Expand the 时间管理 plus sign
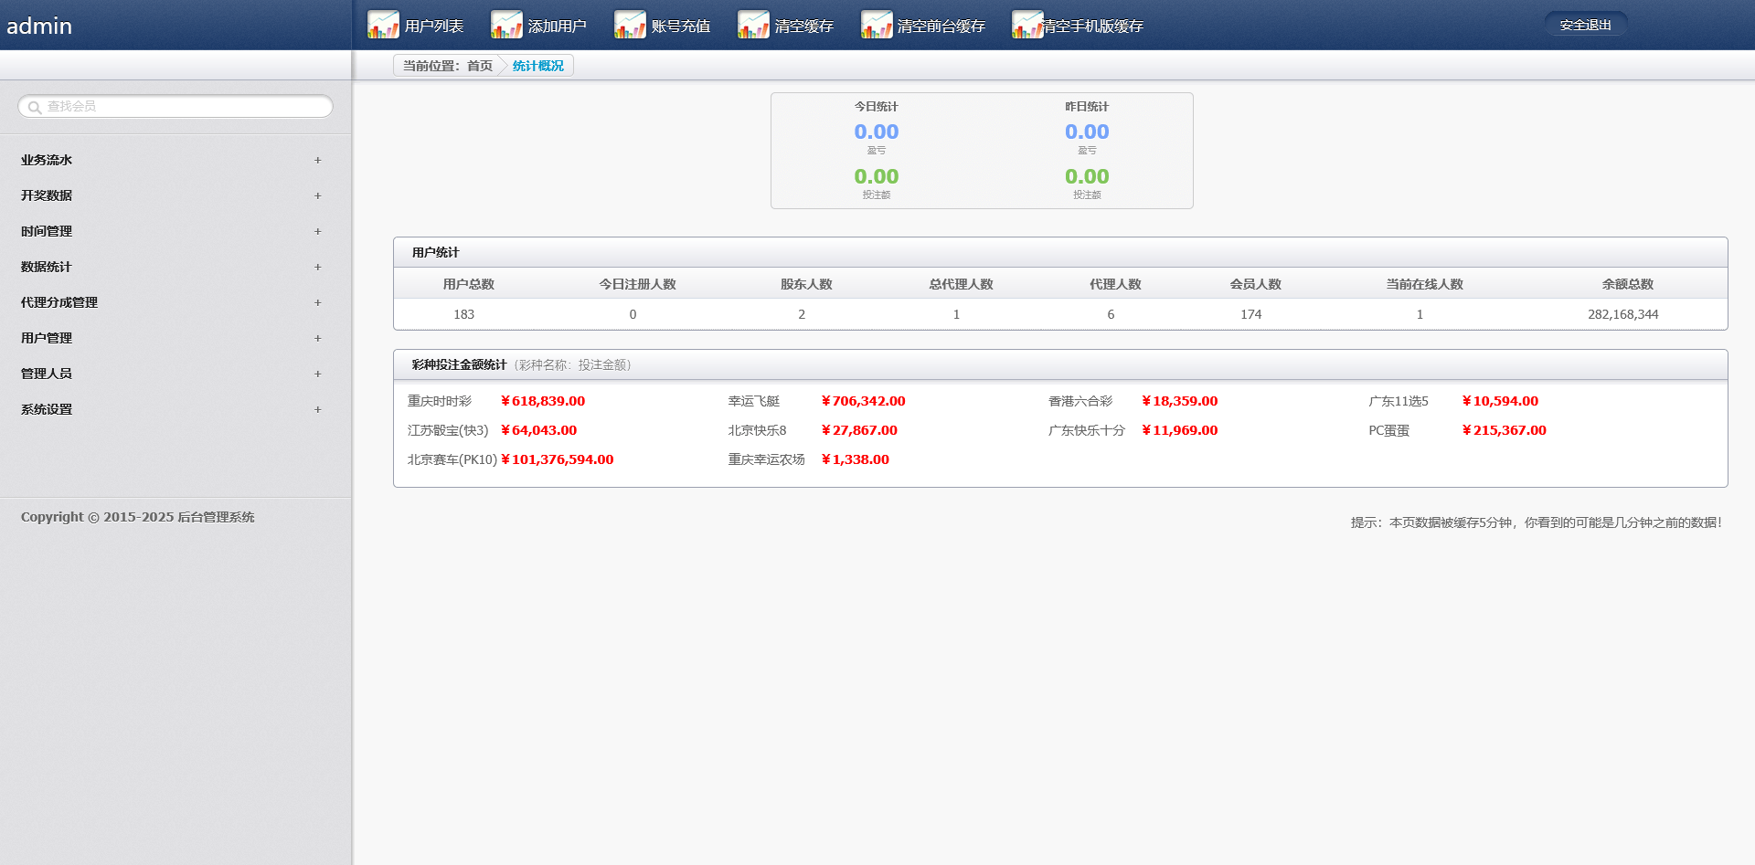Image resolution: width=1755 pixels, height=865 pixels. pyautogui.click(x=317, y=231)
